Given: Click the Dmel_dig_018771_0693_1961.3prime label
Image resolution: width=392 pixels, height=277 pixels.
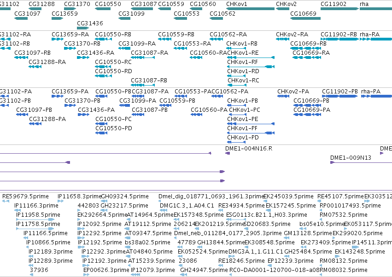Looking at the screenshot, I should [211, 196].
